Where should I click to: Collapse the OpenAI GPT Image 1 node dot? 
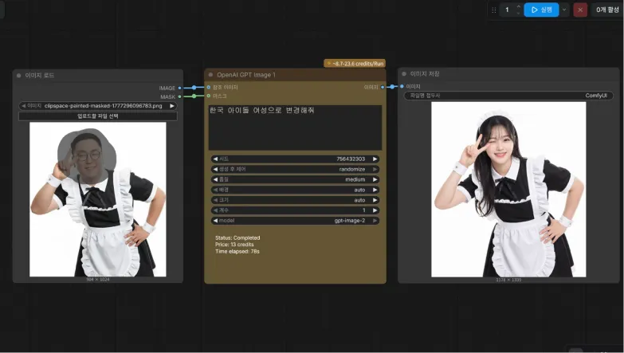210,75
